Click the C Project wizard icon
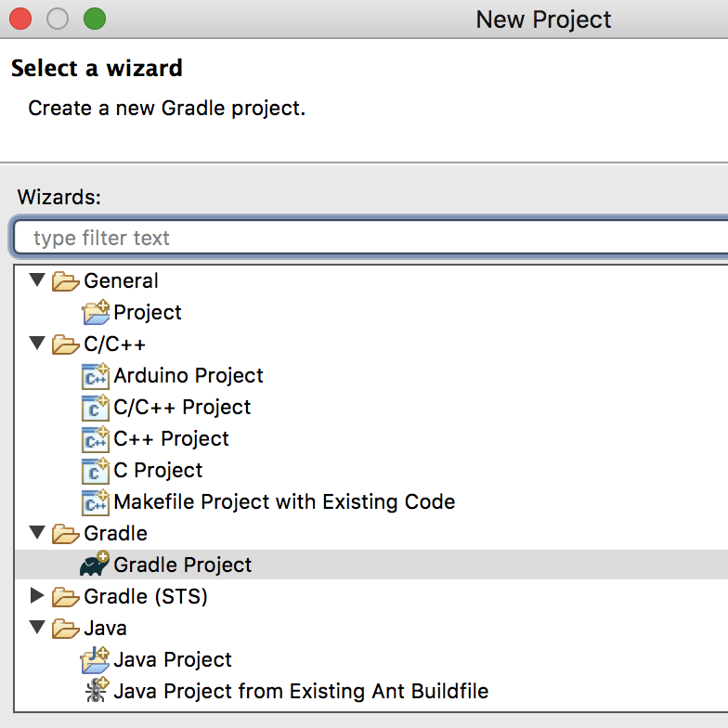 click(96, 470)
